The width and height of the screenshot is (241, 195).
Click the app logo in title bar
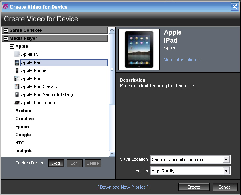(5, 6)
